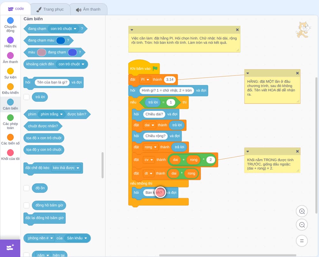
Task: Select the Cảm biến category circle
Action: point(10,102)
